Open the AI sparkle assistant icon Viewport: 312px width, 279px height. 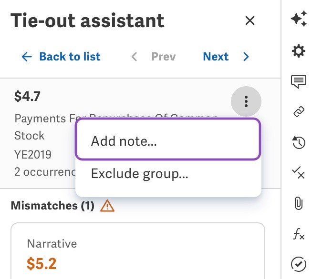pos(299,19)
